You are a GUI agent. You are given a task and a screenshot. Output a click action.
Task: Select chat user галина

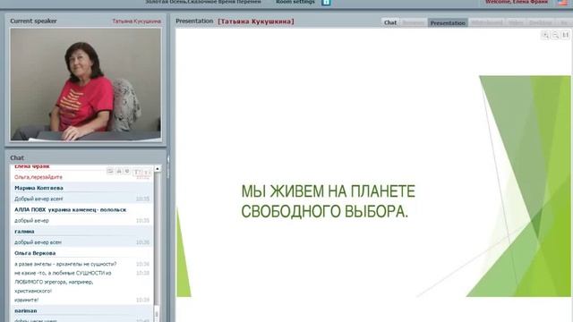tap(24, 232)
